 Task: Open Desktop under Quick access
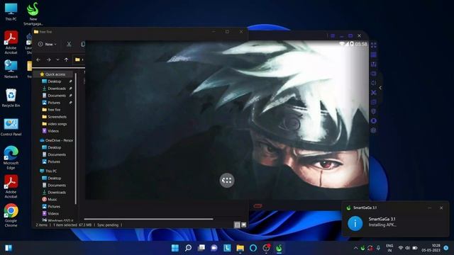point(52,81)
